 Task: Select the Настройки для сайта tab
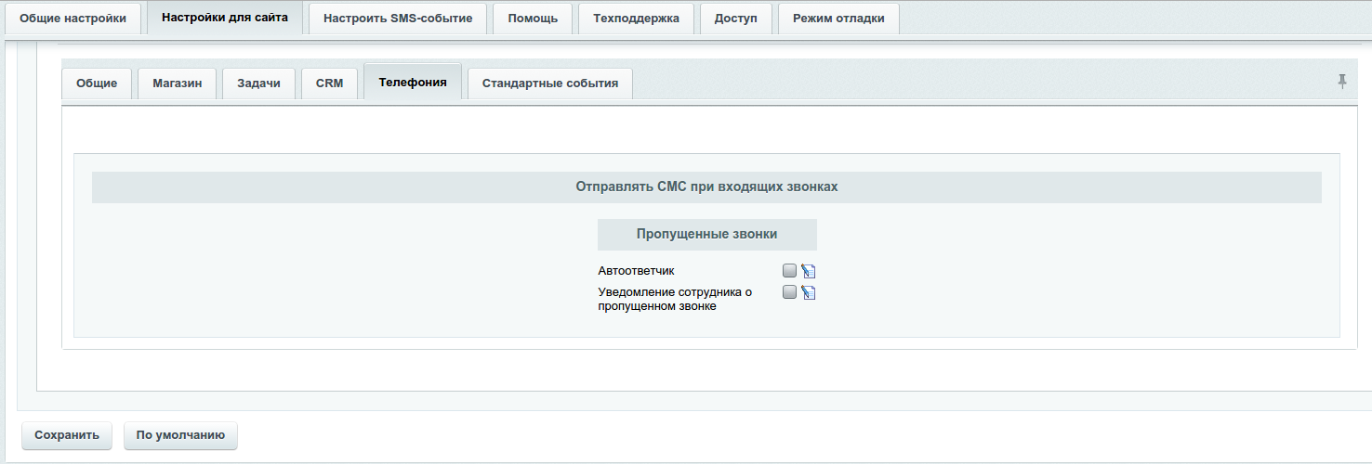[x=224, y=18]
